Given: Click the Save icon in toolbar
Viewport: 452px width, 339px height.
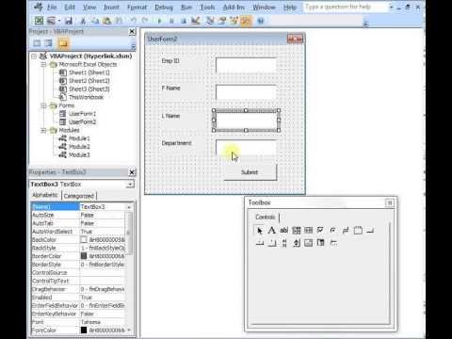Looking at the screenshot, I should click(x=69, y=21).
